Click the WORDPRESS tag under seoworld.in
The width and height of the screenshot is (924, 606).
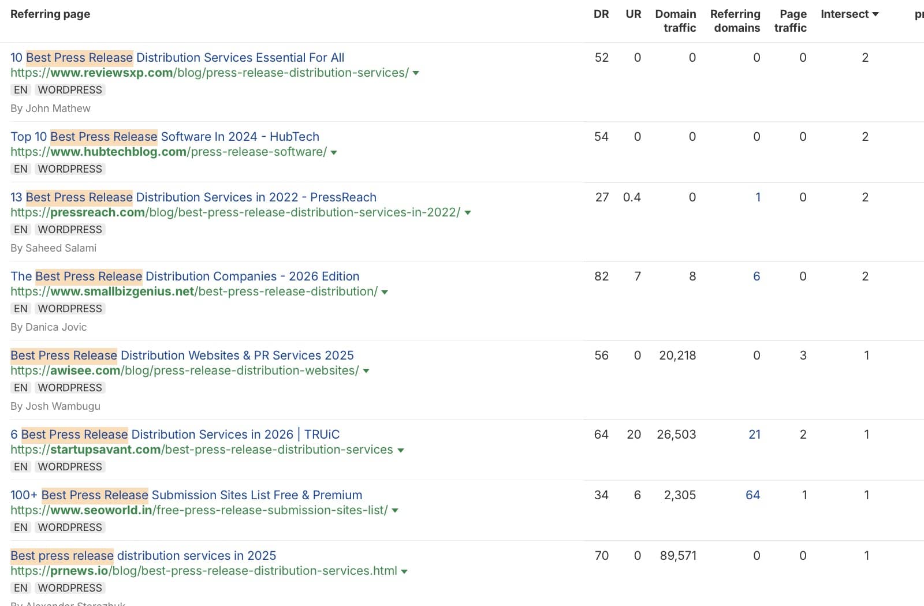pyautogui.click(x=70, y=528)
